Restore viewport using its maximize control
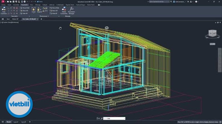The height and width of the screenshot is (124, 222). coord(218,23)
